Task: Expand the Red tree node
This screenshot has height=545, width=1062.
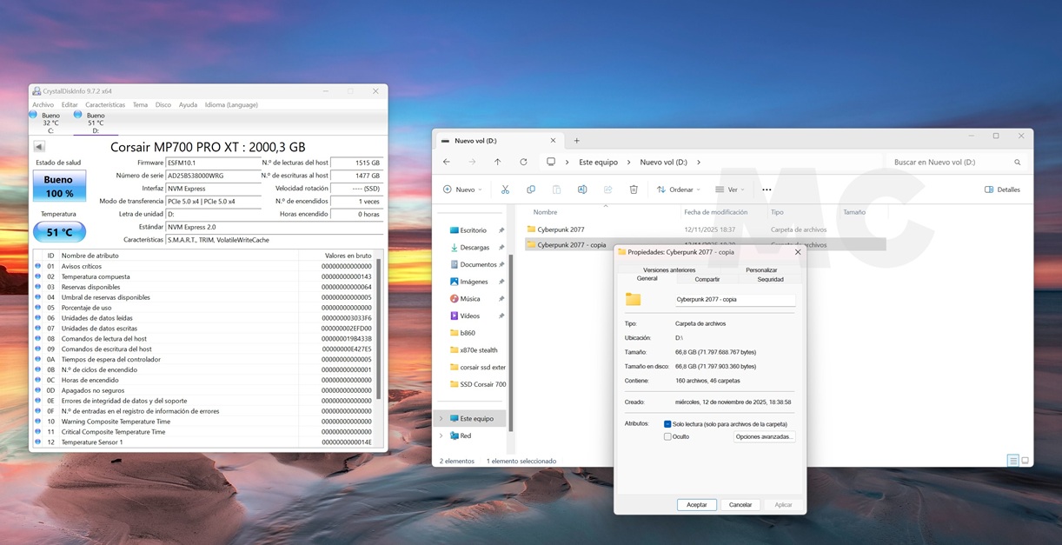Action: [x=441, y=435]
